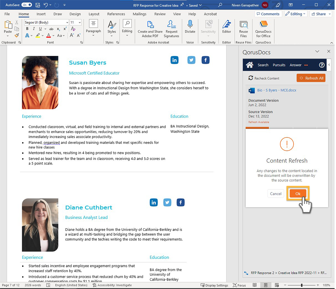Select the Format Painter brush icon
336x289 pixels.
click(17, 35)
